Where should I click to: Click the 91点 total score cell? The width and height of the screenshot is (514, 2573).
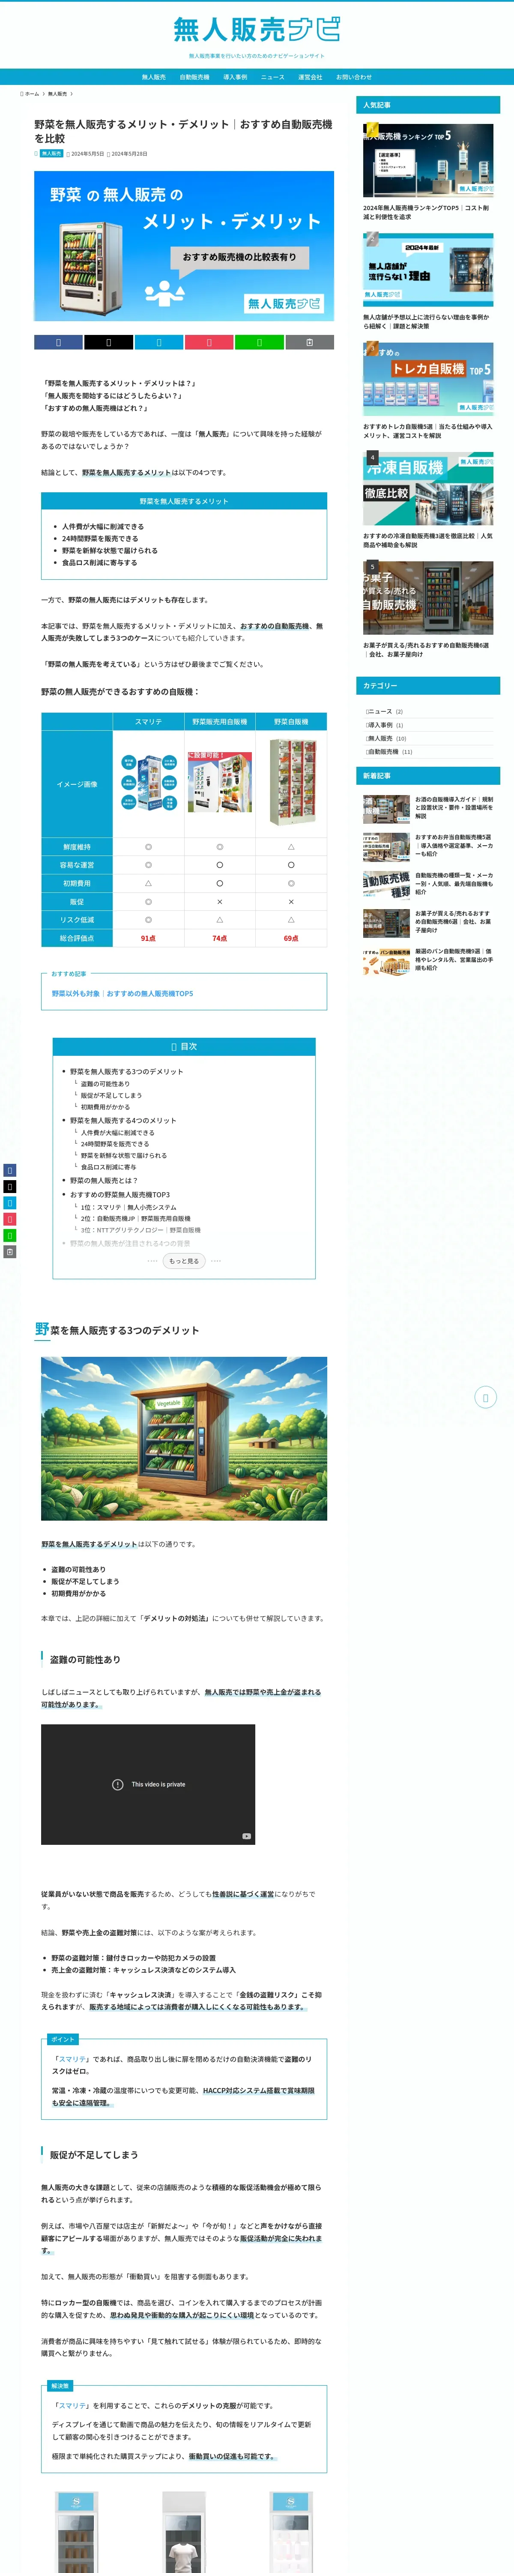point(149,938)
